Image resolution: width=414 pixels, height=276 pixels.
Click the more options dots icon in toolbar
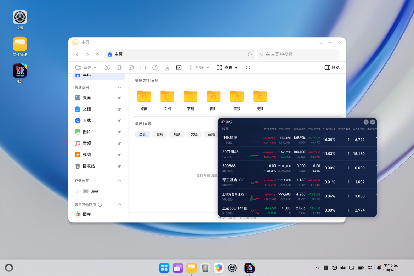pyautogui.click(x=248, y=68)
